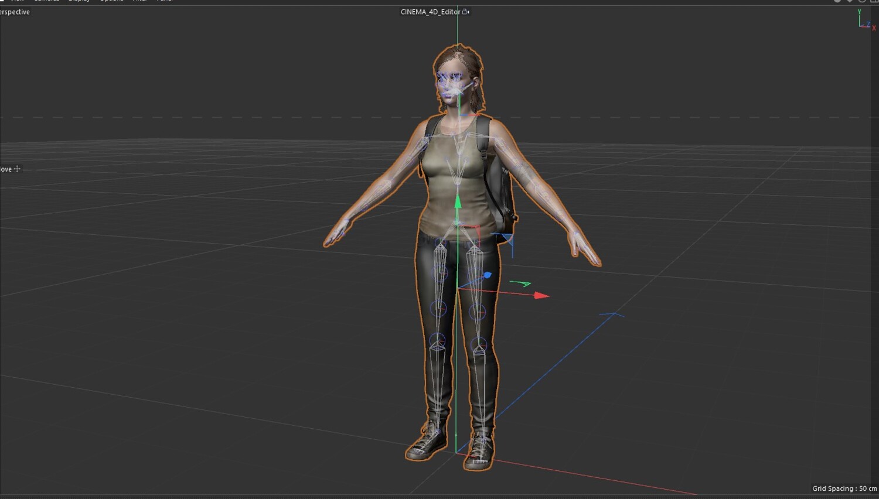The height and width of the screenshot is (499, 879).
Task: Click the Grid Spacing : 50 cm readout
Action: tap(844, 488)
